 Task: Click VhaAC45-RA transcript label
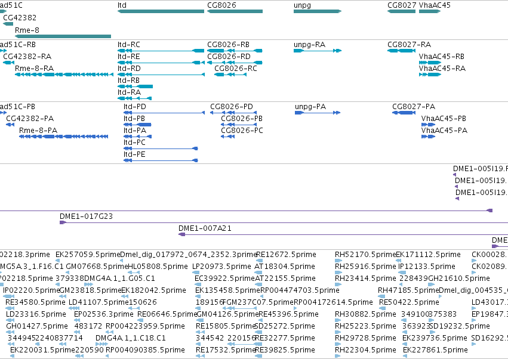point(442,69)
